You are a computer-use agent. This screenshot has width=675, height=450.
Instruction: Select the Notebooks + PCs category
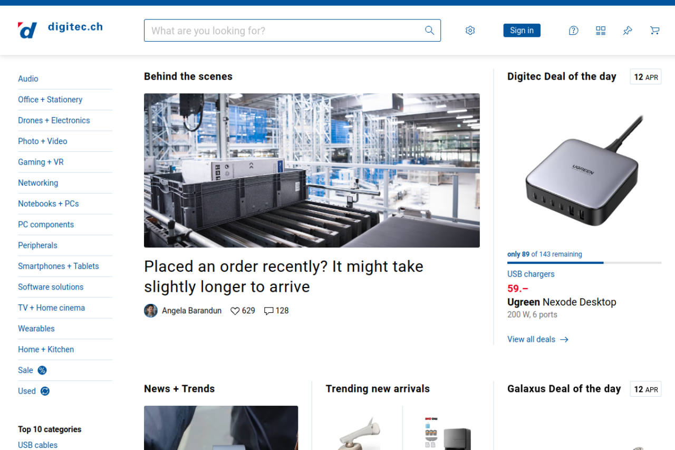pyautogui.click(x=48, y=204)
